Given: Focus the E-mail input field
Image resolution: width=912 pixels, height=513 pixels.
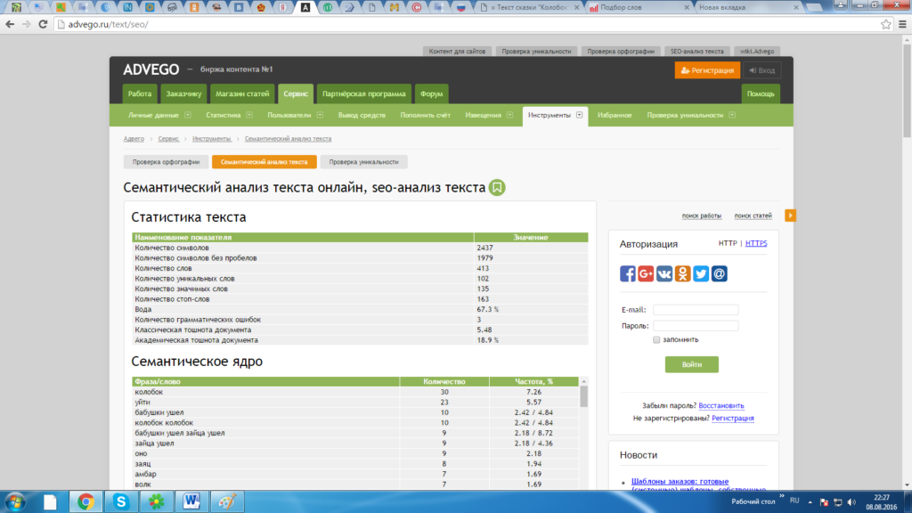Looking at the screenshot, I should [696, 310].
